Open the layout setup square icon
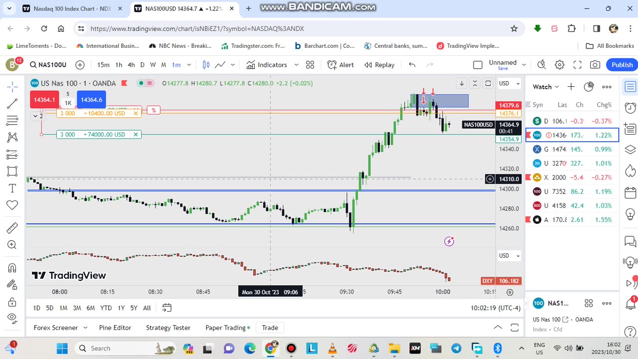This screenshot has height=359, width=638. (478, 65)
